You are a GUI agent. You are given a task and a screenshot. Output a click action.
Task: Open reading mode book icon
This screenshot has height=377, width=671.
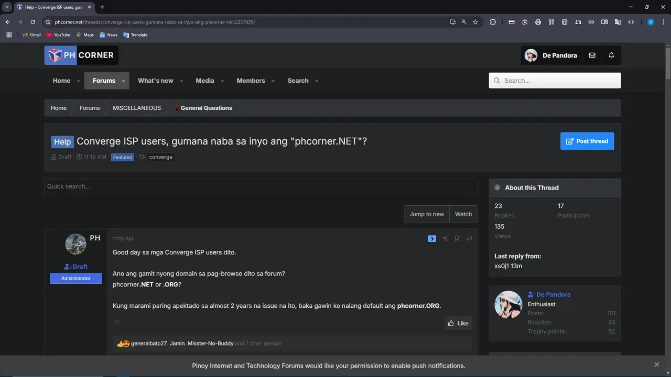(x=604, y=22)
